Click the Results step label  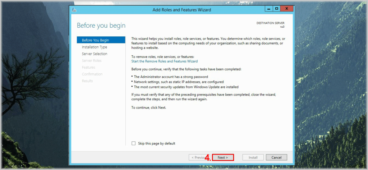(x=87, y=81)
